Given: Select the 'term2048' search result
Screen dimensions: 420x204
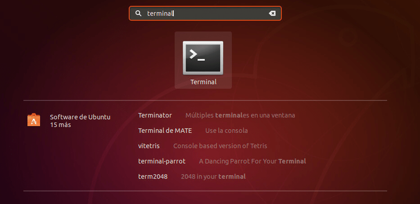Looking at the screenshot, I should coord(153,177).
